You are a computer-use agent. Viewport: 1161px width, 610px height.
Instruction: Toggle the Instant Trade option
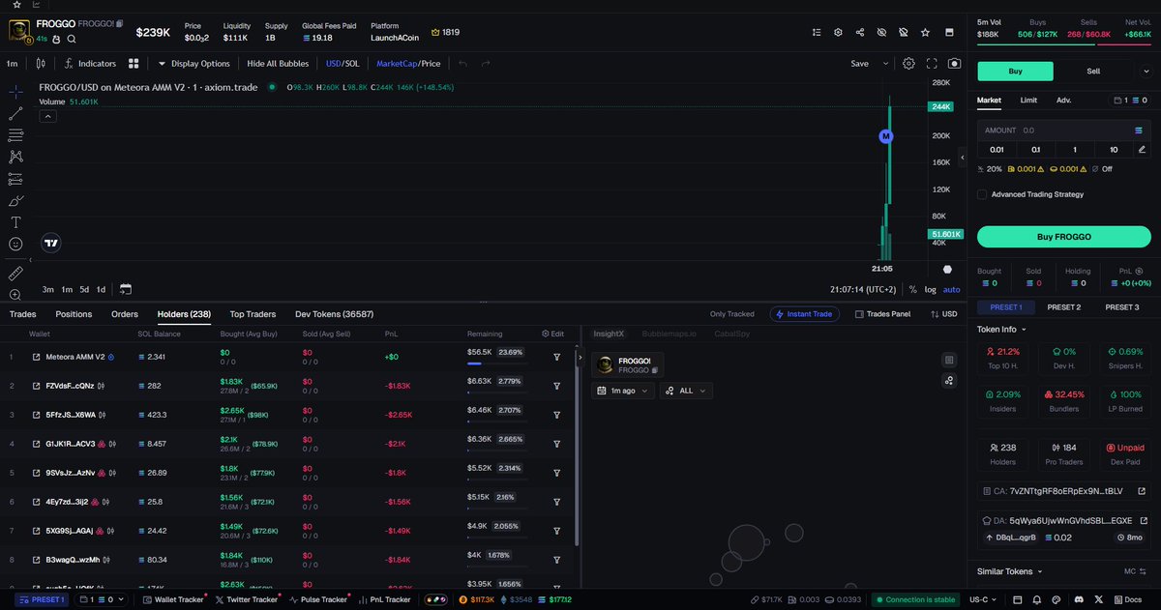[804, 314]
